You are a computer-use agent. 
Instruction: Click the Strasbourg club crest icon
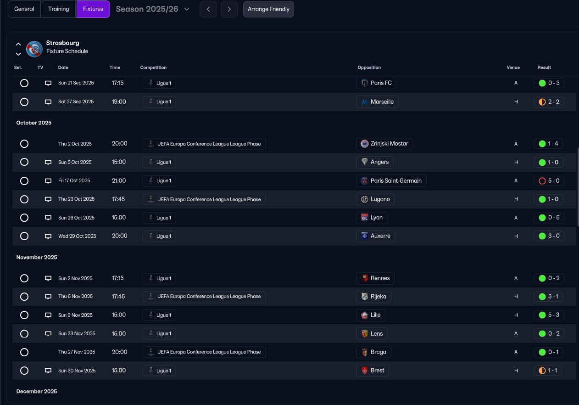(x=34, y=49)
